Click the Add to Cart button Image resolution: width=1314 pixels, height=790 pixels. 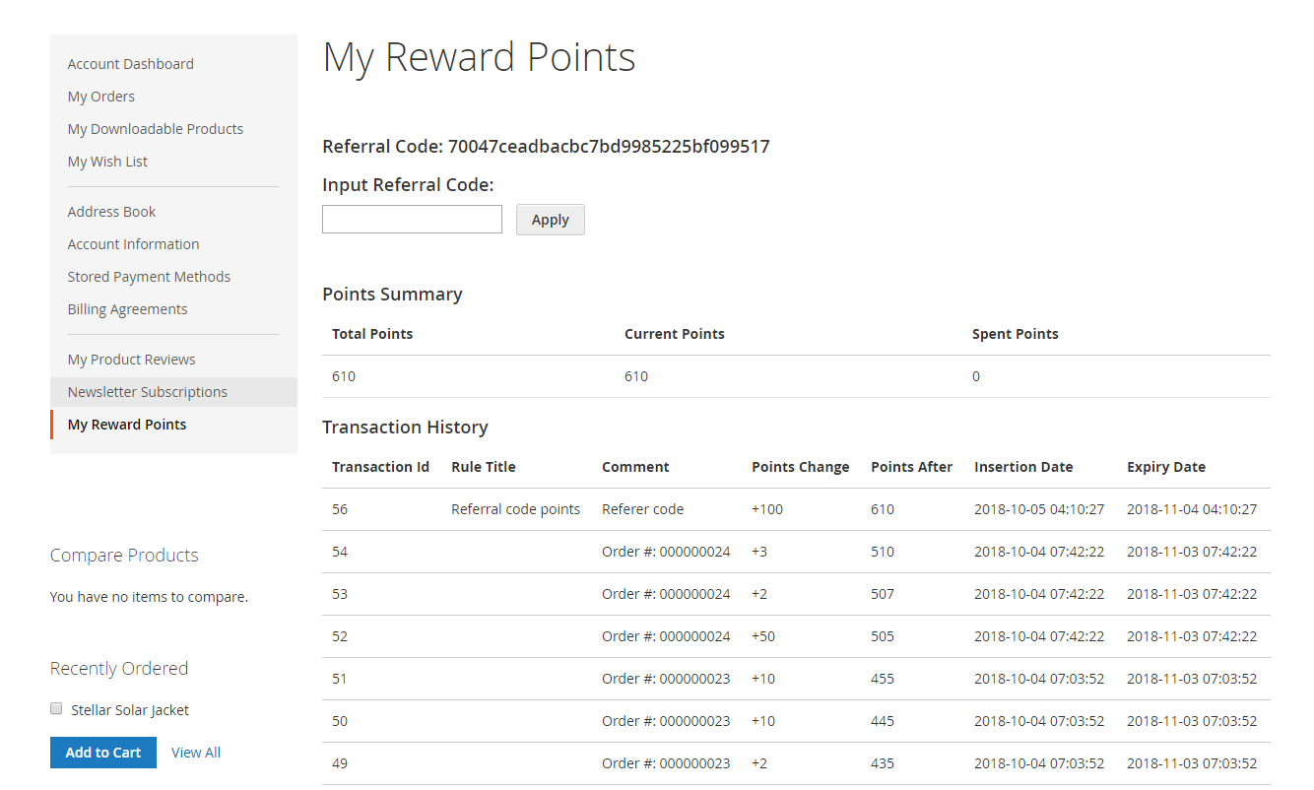[103, 753]
